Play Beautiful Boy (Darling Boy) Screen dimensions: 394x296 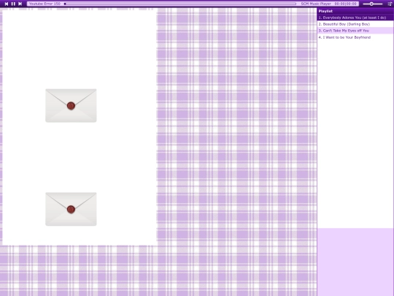355,24
